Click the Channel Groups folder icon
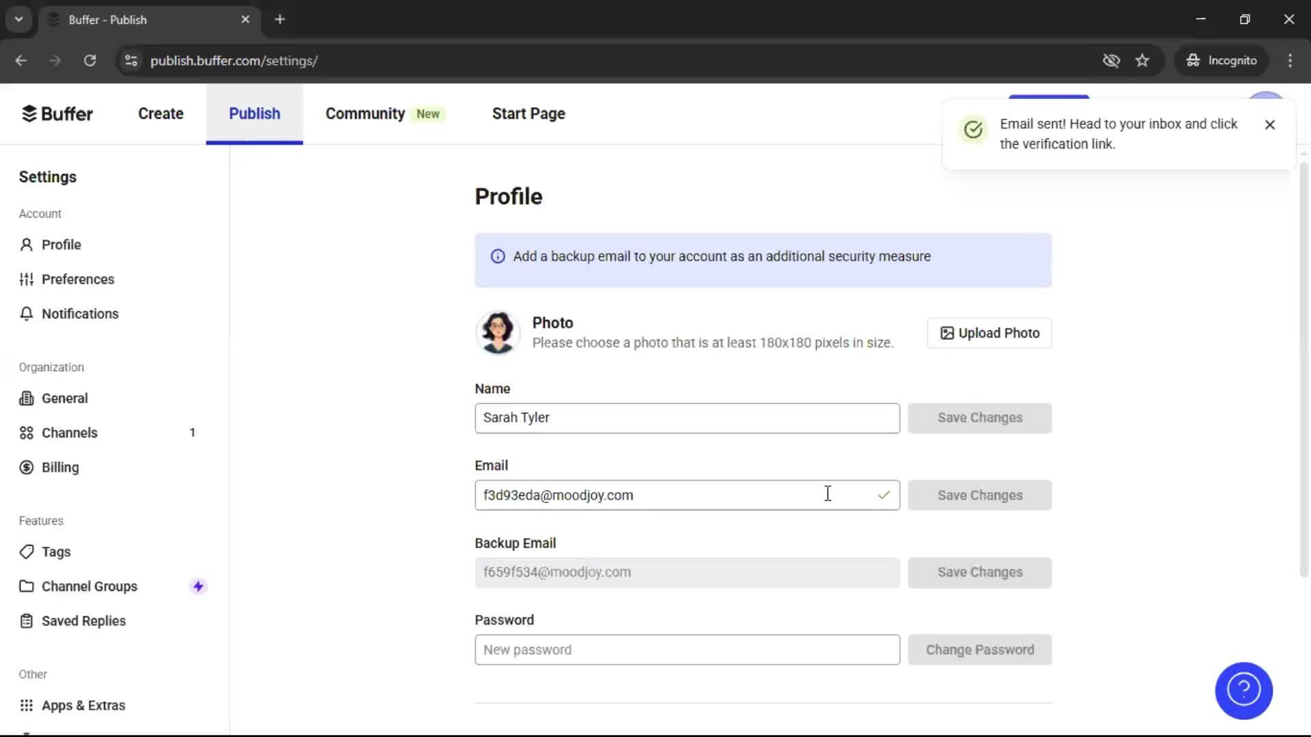The height and width of the screenshot is (737, 1311). coord(26,586)
